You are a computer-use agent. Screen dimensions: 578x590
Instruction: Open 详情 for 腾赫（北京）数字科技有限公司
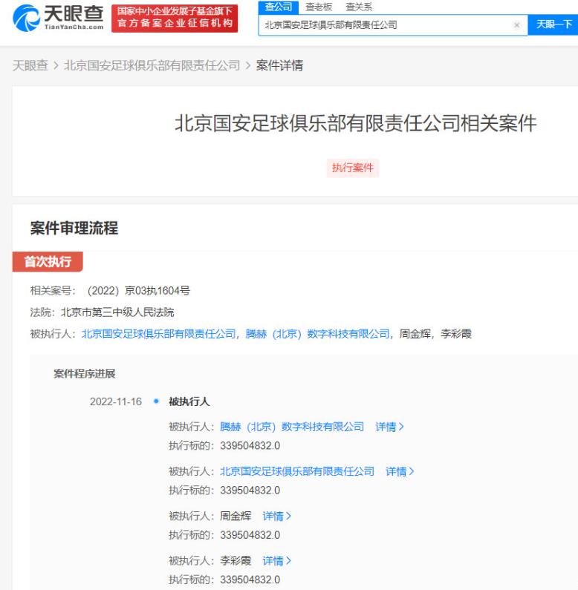pos(389,427)
